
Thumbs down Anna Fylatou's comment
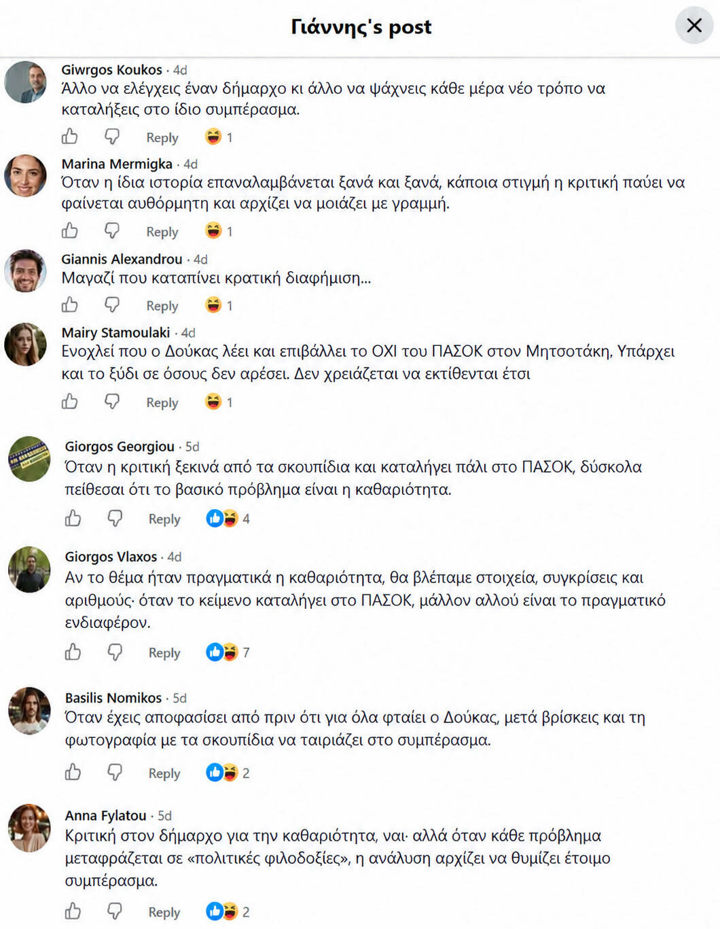click(115, 911)
